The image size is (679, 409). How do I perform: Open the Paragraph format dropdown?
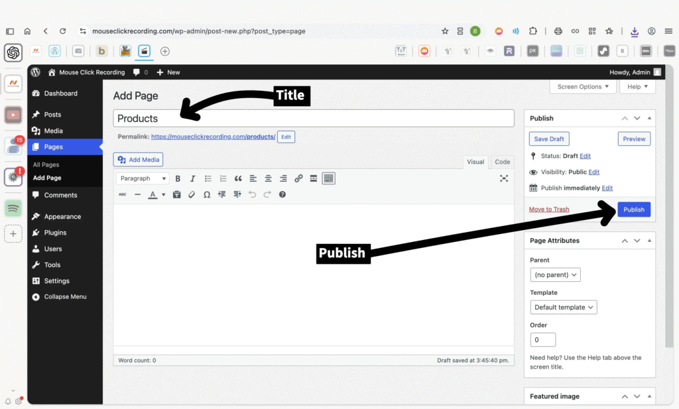(143, 178)
